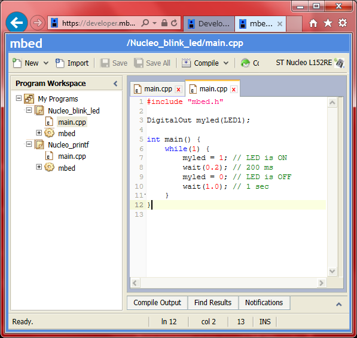Click the browser home icon
The image size is (357, 338).
pyautogui.click(x=313, y=23)
